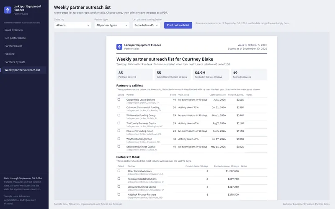Tick the Whitewater Funding Group checkbox
This screenshot has width=335, height=209.
pyautogui.click(x=119, y=115)
